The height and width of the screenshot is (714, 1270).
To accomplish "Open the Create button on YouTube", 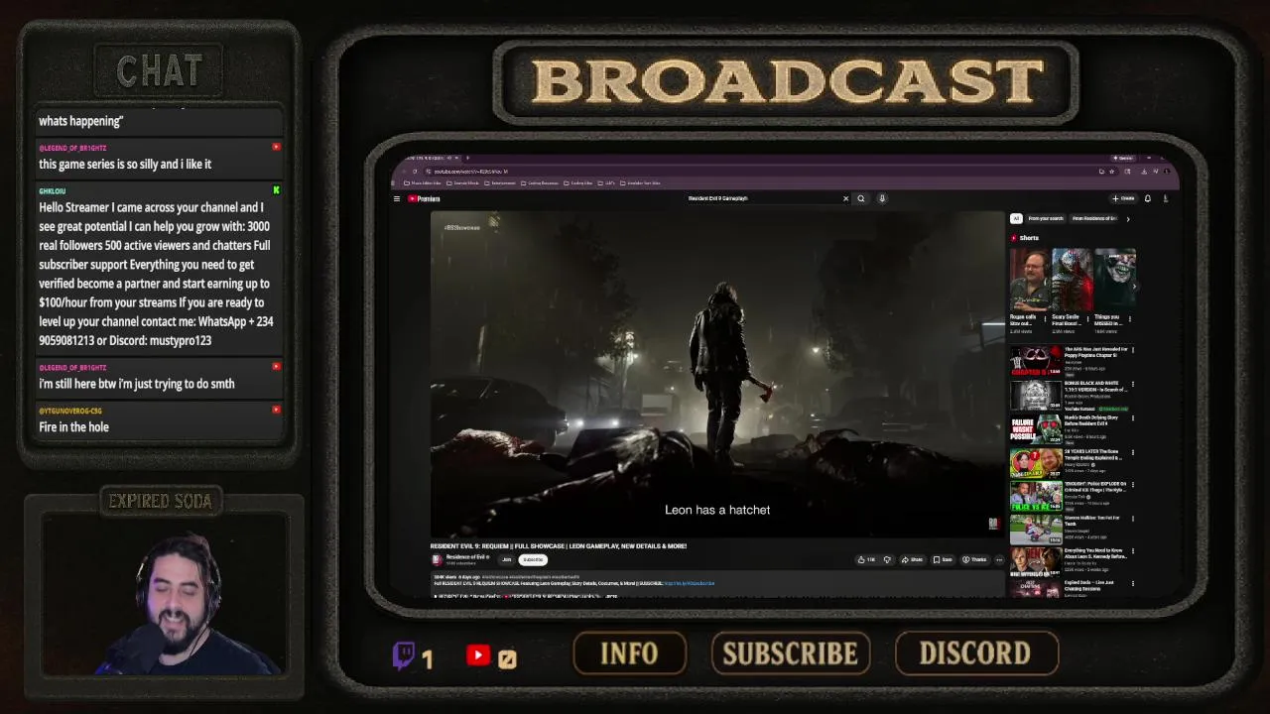I will coord(1123,198).
